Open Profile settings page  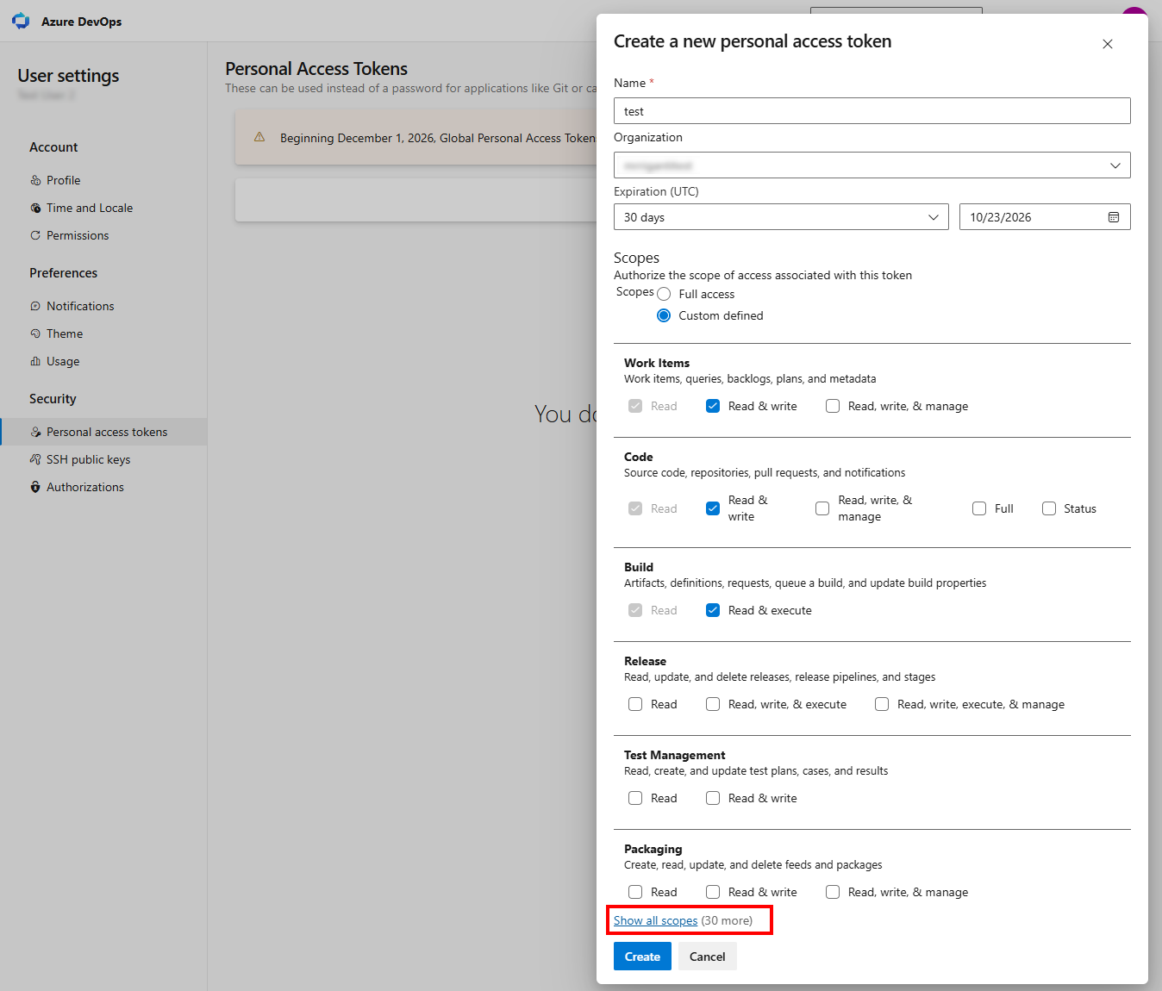coord(64,180)
